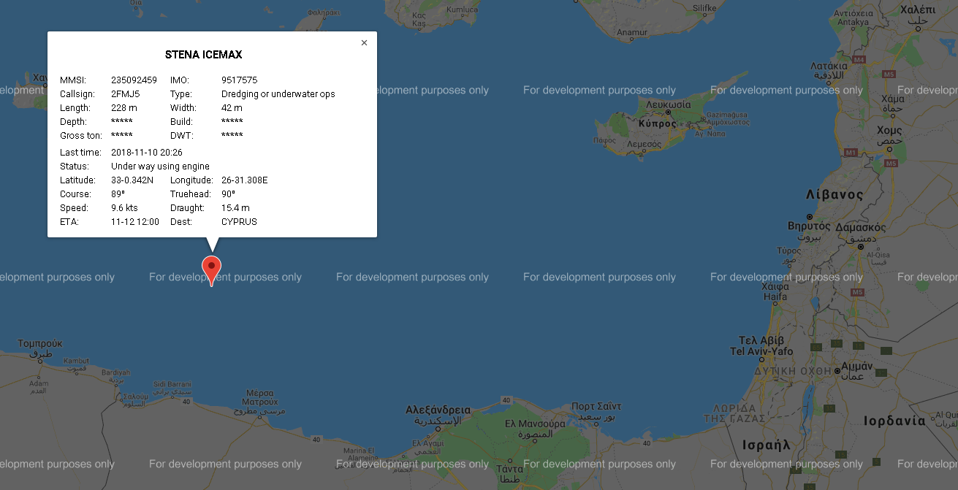Click Χάιφα Haifa label on map
Viewport: 958px width, 490px height.
click(775, 292)
